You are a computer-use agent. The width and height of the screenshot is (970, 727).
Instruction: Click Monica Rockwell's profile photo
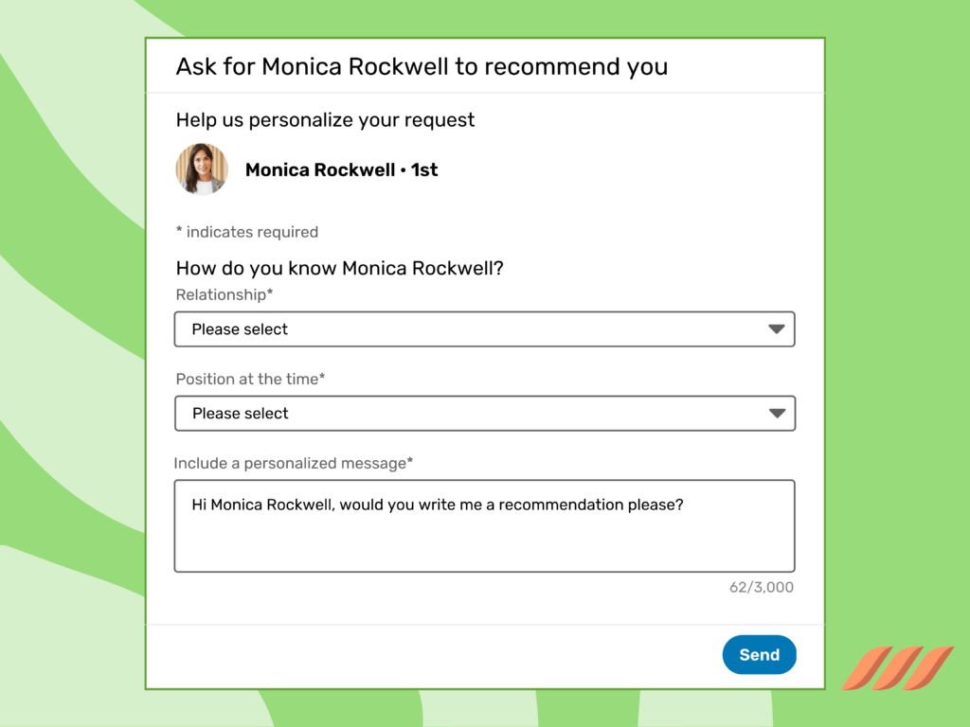pos(201,168)
